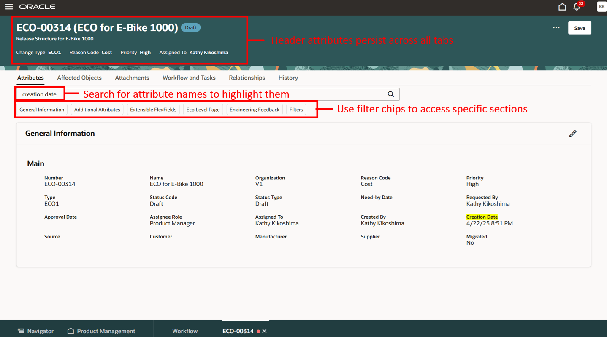Select the Engineering Feedback filter chip
This screenshot has width=607, height=337.
tap(255, 110)
